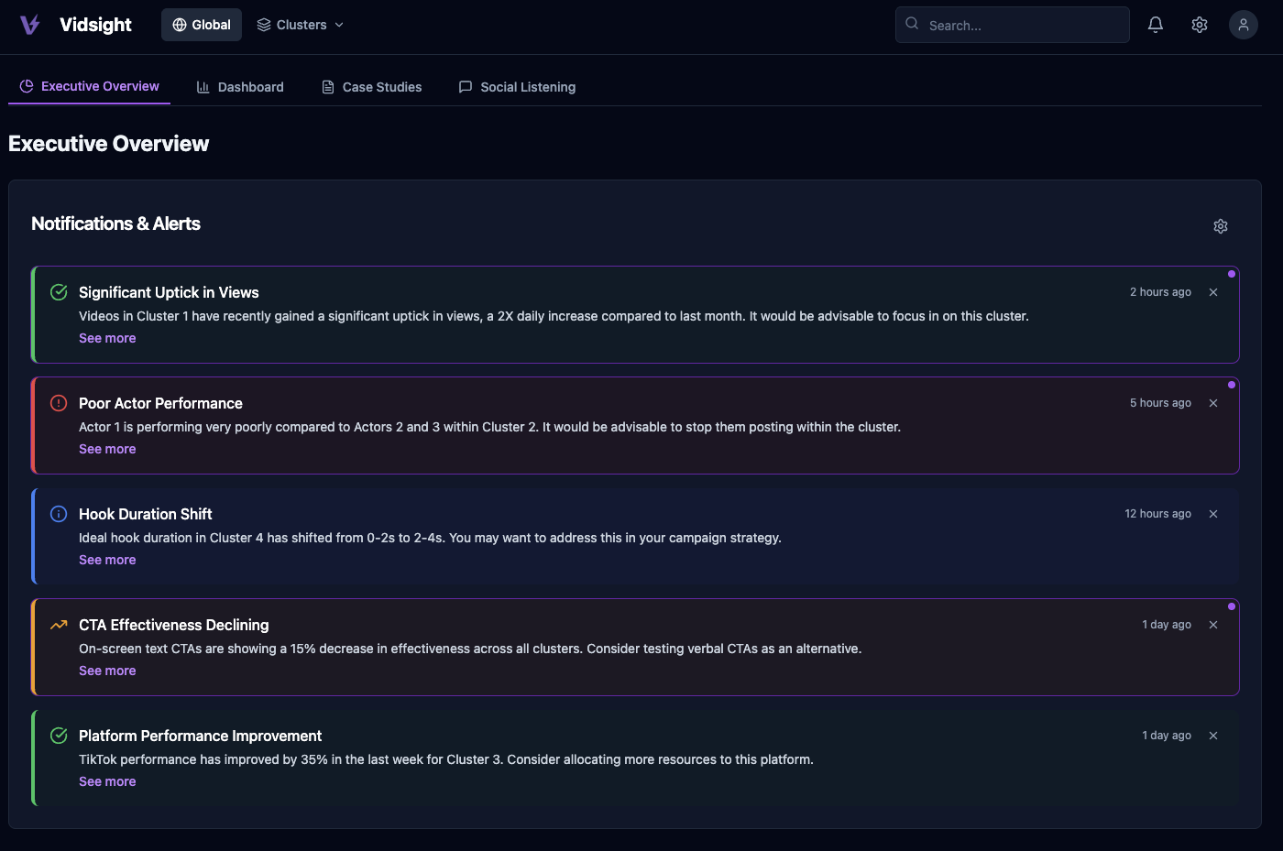The image size is (1283, 851).
Task: Dismiss the Significant Uptick in Views alert
Action: point(1213,292)
